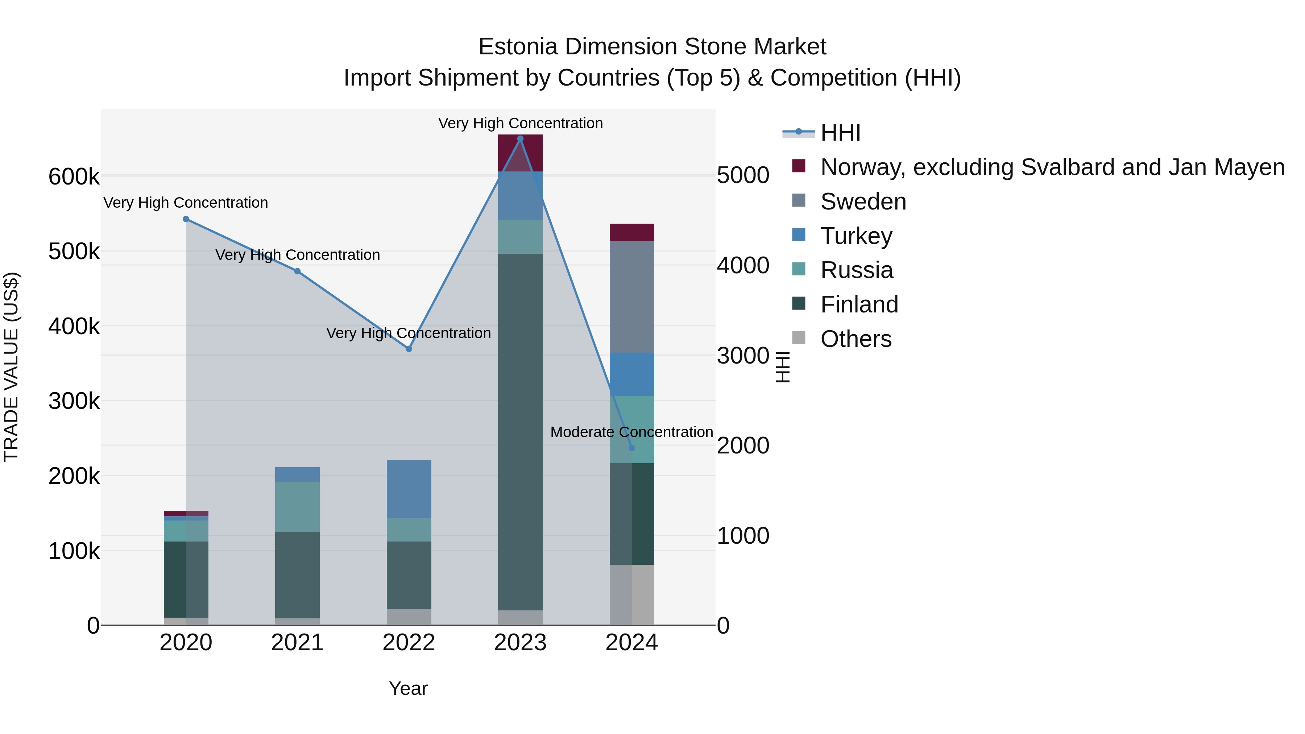The height and width of the screenshot is (734, 1305).
Task: Click the Finland segment of 2022 bar
Action: (x=409, y=576)
